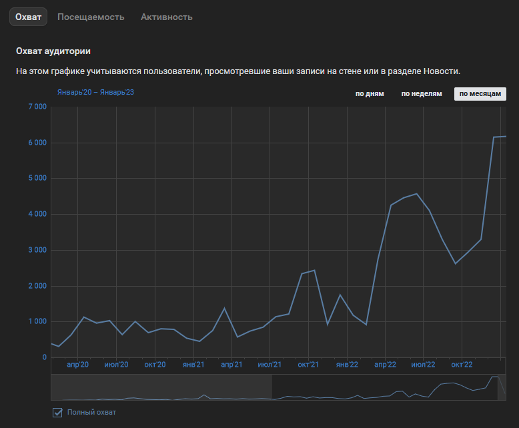Select the Охват tab
The height and width of the screenshot is (428, 519).
coord(28,17)
